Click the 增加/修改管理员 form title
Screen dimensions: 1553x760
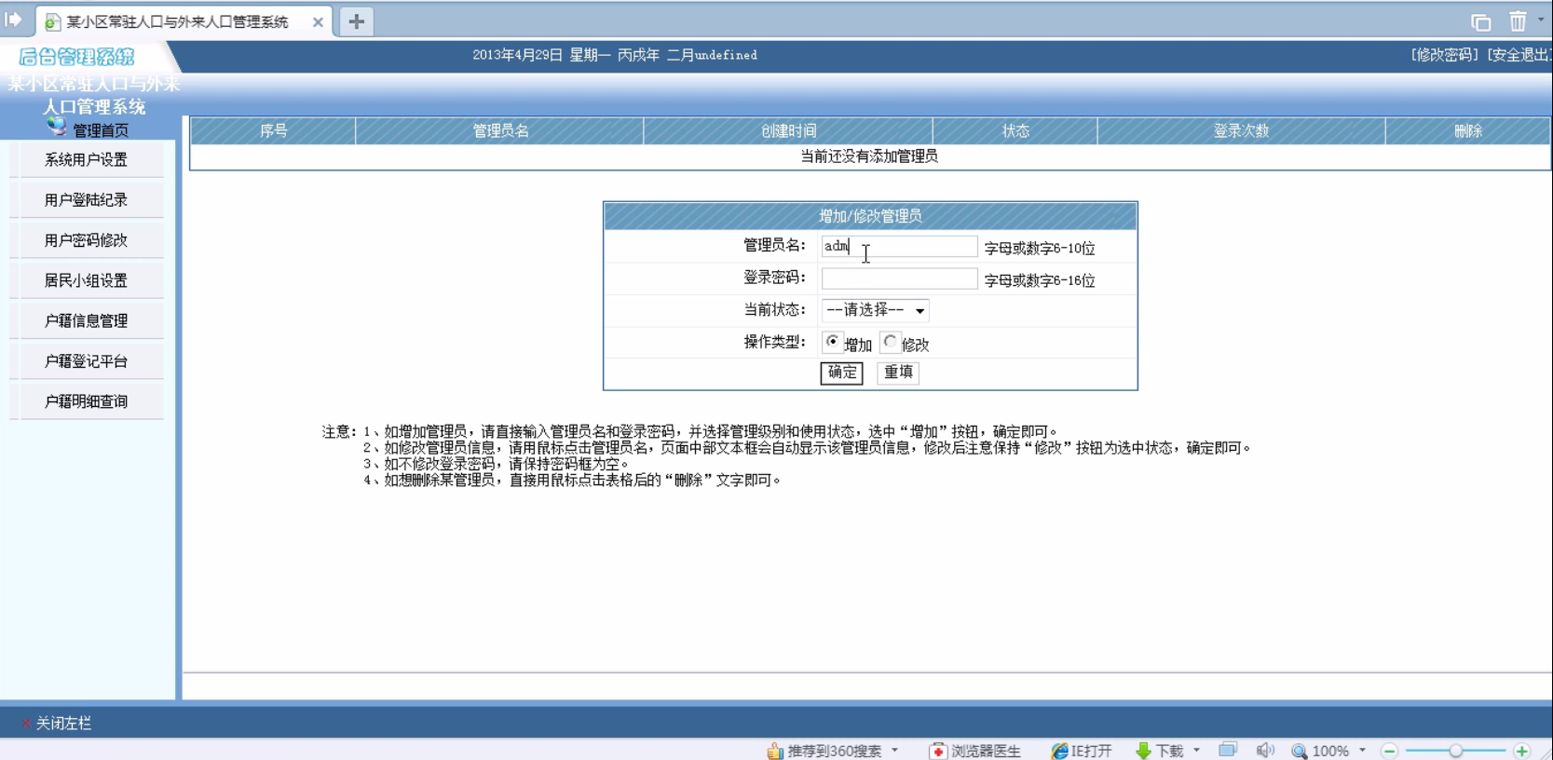click(x=870, y=216)
